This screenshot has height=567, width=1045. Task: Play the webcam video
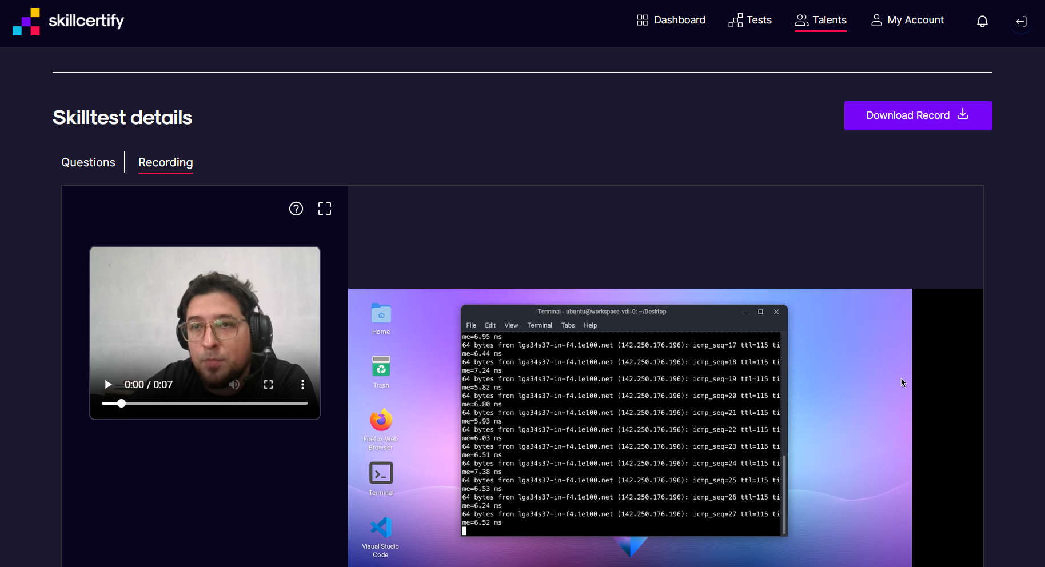(x=108, y=385)
